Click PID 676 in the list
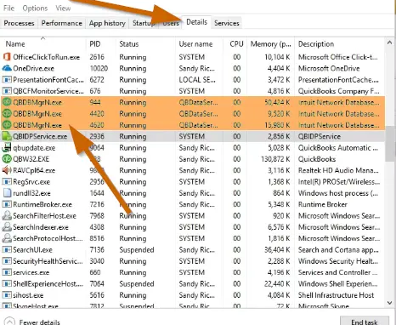 (x=95, y=91)
